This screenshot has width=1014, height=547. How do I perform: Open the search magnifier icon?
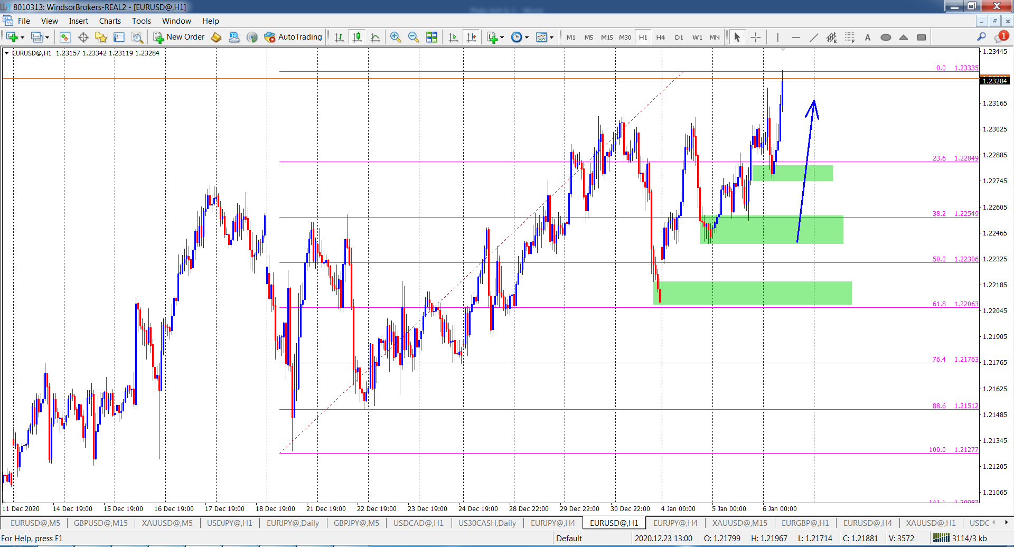981,37
